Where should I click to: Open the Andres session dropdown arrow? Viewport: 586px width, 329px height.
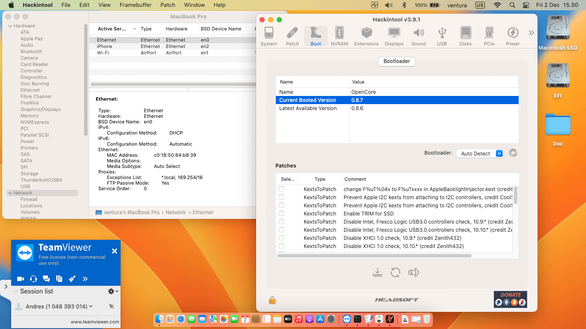click(x=91, y=306)
